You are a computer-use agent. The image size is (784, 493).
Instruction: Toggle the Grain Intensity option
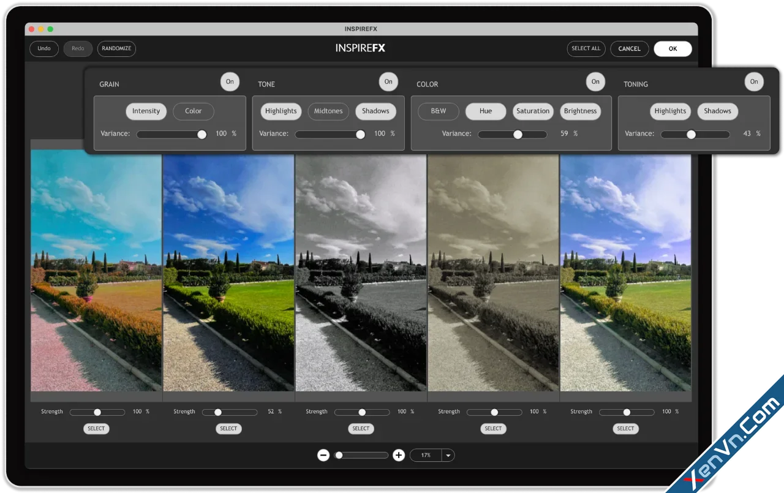coord(146,111)
